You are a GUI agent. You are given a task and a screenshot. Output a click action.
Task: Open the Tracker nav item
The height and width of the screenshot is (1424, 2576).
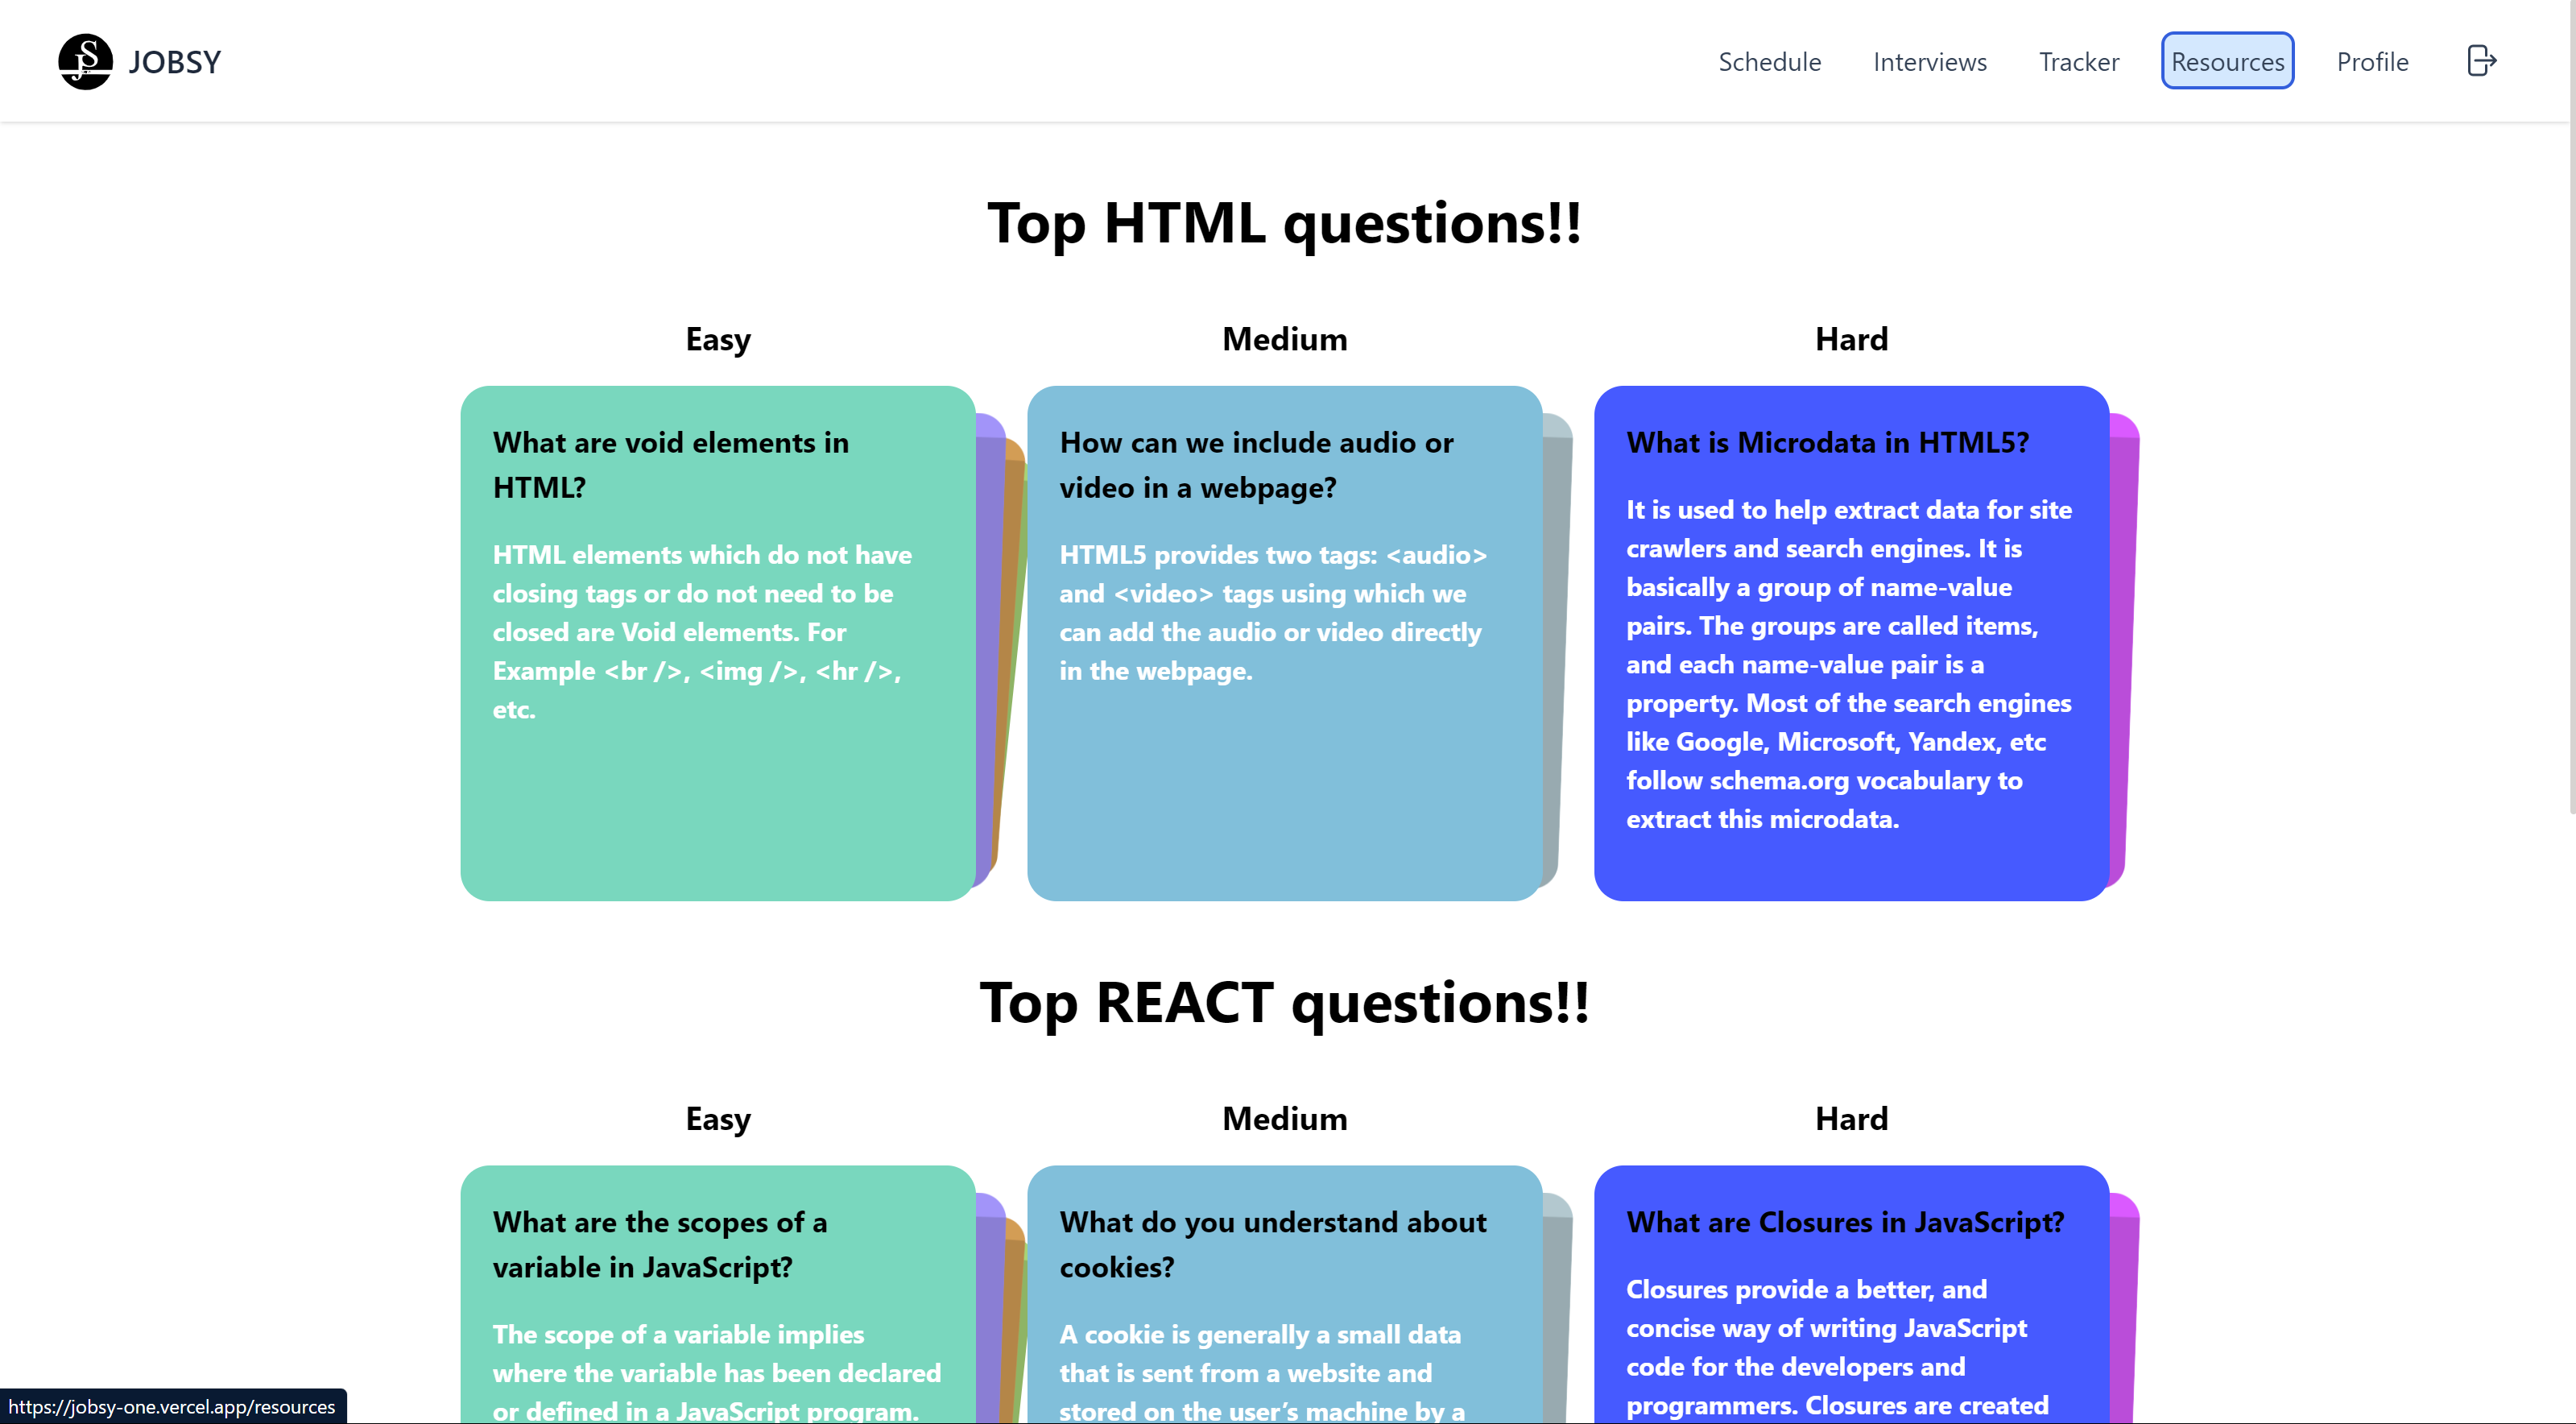tap(2078, 62)
